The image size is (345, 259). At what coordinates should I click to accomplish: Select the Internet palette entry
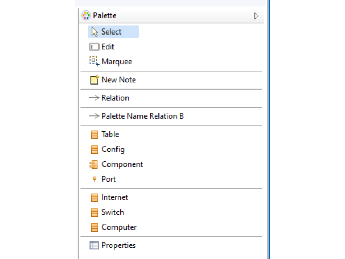coord(114,197)
